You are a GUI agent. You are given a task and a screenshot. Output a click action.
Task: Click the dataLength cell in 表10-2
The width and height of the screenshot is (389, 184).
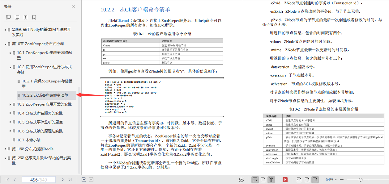(x=273, y=158)
